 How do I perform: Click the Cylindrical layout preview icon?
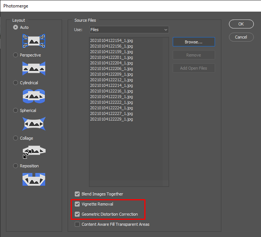click(x=34, y=96)
